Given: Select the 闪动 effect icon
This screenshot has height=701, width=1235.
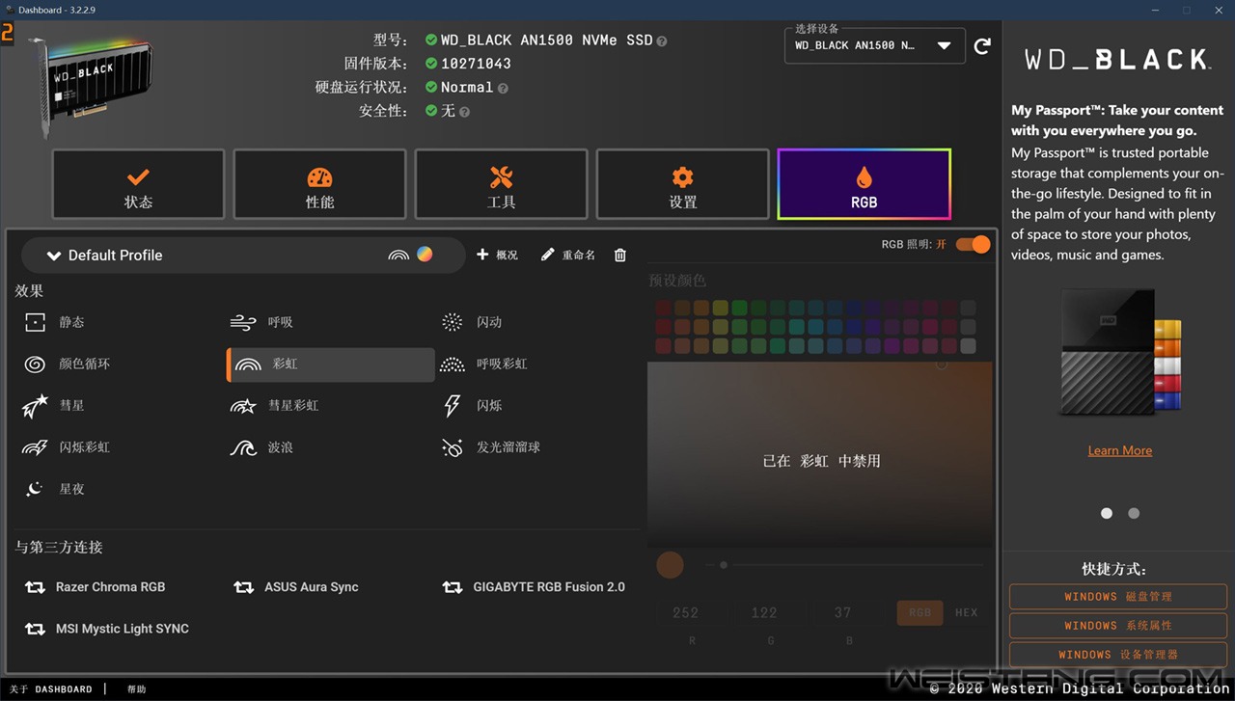Looking at the screenshot, I should 452,322.
